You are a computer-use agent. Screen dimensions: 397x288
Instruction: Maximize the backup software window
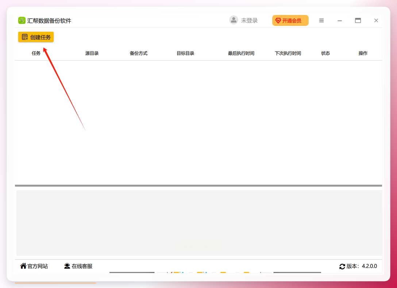point(358,20)
